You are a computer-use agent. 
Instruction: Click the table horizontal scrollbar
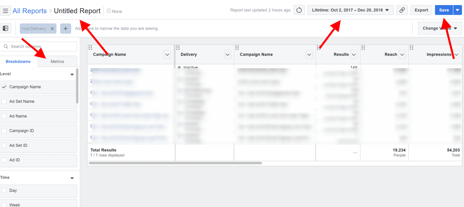click(175, 163)
